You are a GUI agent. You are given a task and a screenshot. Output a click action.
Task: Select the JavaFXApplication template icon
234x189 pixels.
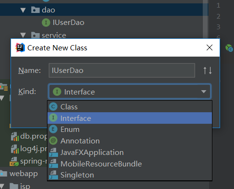54,152
